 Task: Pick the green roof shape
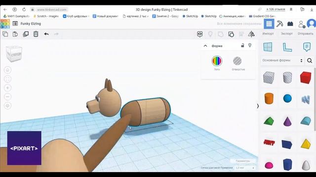tap(269, 121)
